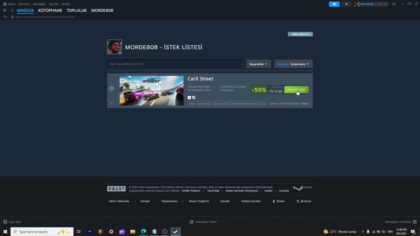Open OBS Studio from the taskbar
420x236 pixels.
tap(165, 232)
